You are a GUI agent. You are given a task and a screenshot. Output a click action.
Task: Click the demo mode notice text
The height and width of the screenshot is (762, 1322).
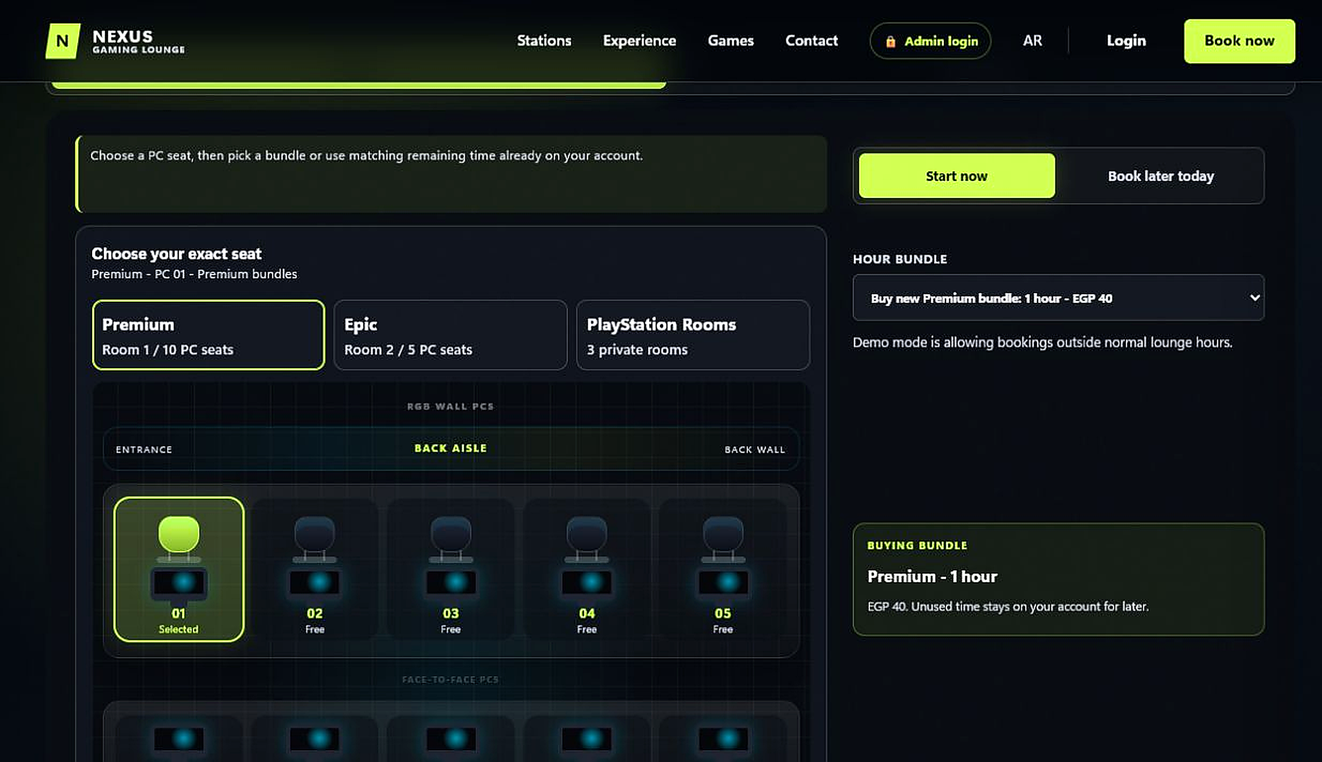1042,342
